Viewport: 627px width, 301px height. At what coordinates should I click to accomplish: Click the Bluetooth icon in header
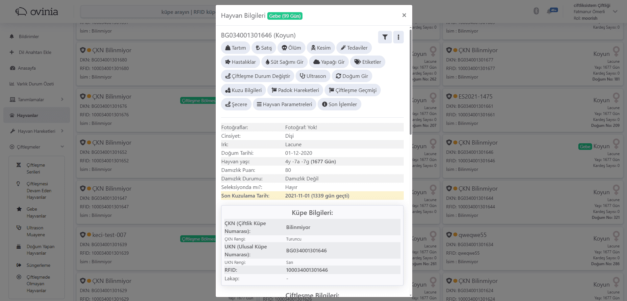tap(536, 11)
